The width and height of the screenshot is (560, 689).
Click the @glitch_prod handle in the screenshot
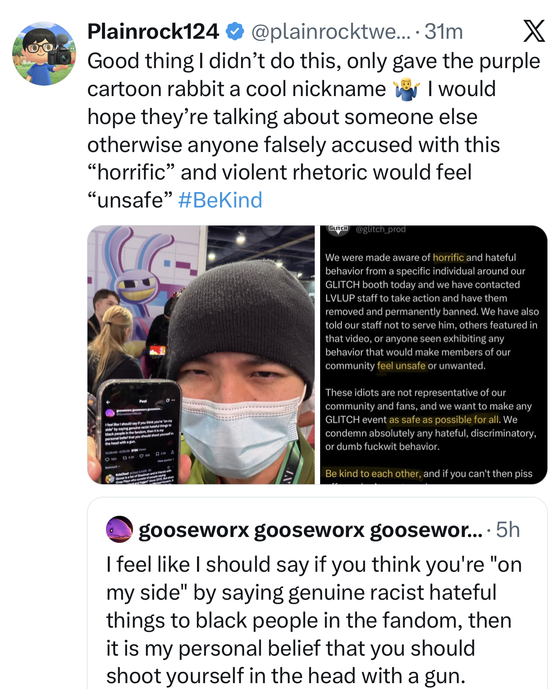[381, 229]
